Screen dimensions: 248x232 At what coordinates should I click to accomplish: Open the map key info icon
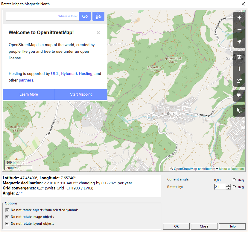[x=239, y=69]
